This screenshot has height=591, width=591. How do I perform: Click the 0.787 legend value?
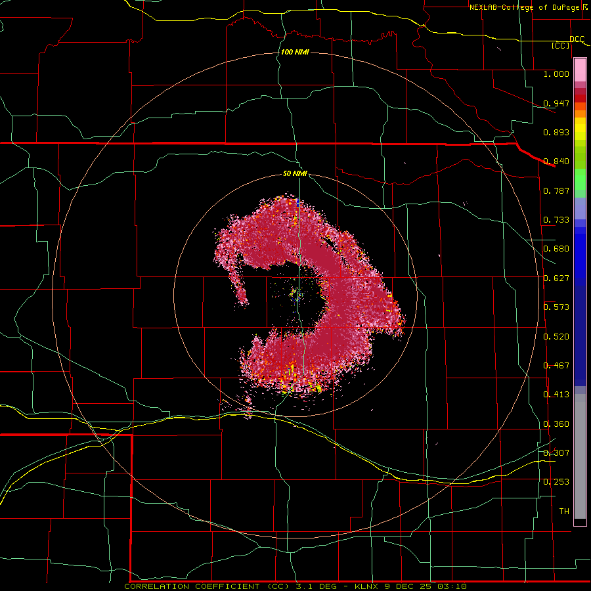point(556,190)
